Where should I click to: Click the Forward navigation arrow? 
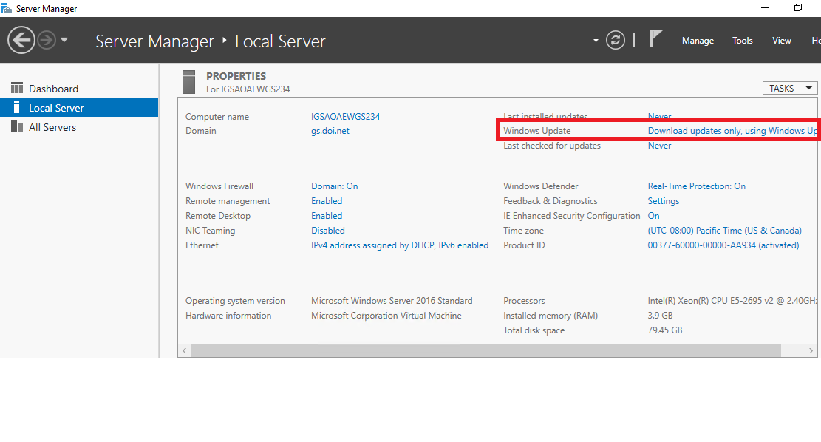(x=47, y=40)
